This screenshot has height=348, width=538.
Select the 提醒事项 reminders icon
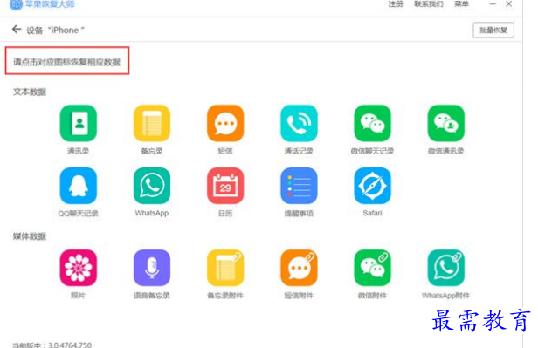299,186
